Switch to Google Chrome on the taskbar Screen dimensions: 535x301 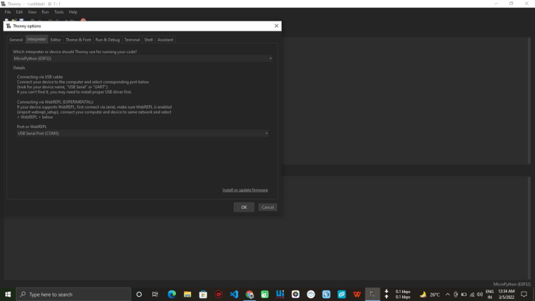(x=250, y=294)
